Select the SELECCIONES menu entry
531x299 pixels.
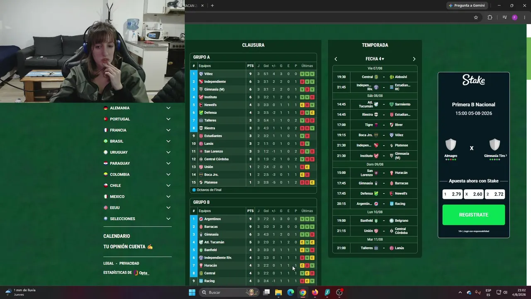pyautogui.click(x=137, y=219)
